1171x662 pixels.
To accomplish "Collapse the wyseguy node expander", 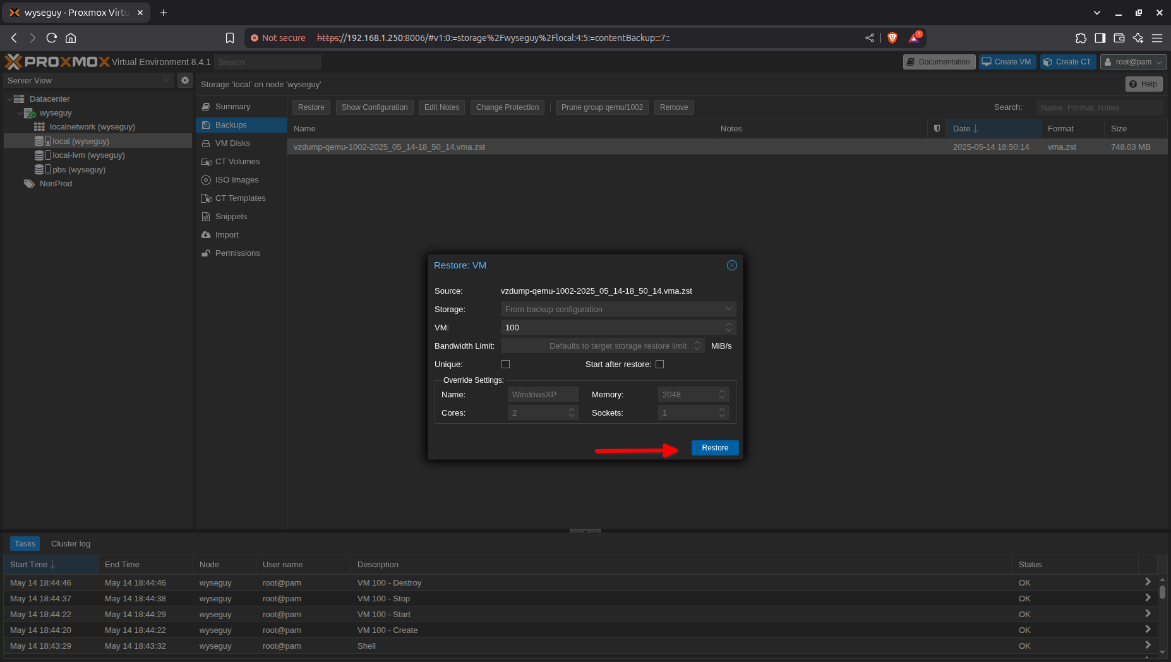I will (19, 113).
